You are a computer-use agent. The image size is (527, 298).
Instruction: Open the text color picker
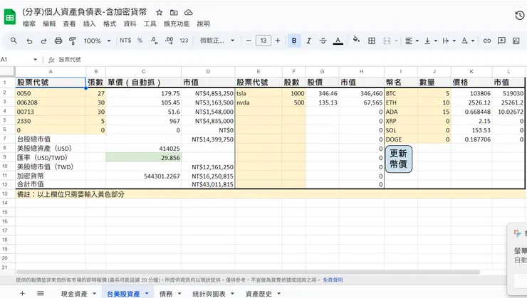[338, 41]
